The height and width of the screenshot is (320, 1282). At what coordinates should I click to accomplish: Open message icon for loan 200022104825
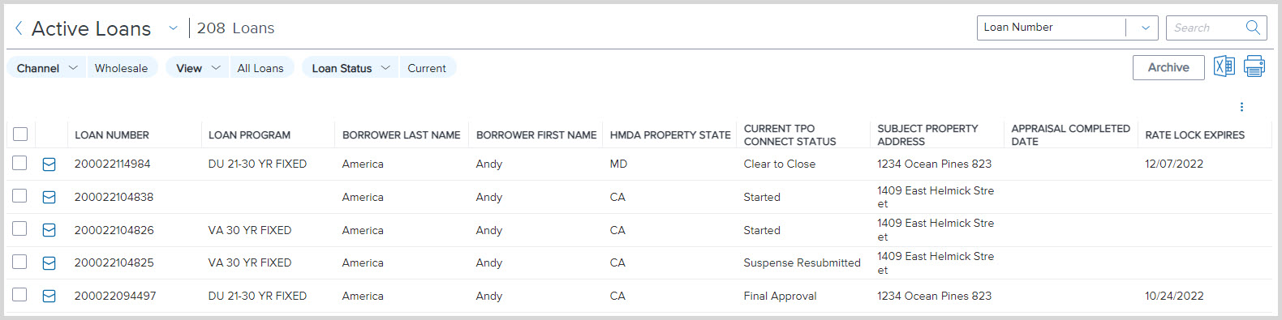click(x=49, y=263)
